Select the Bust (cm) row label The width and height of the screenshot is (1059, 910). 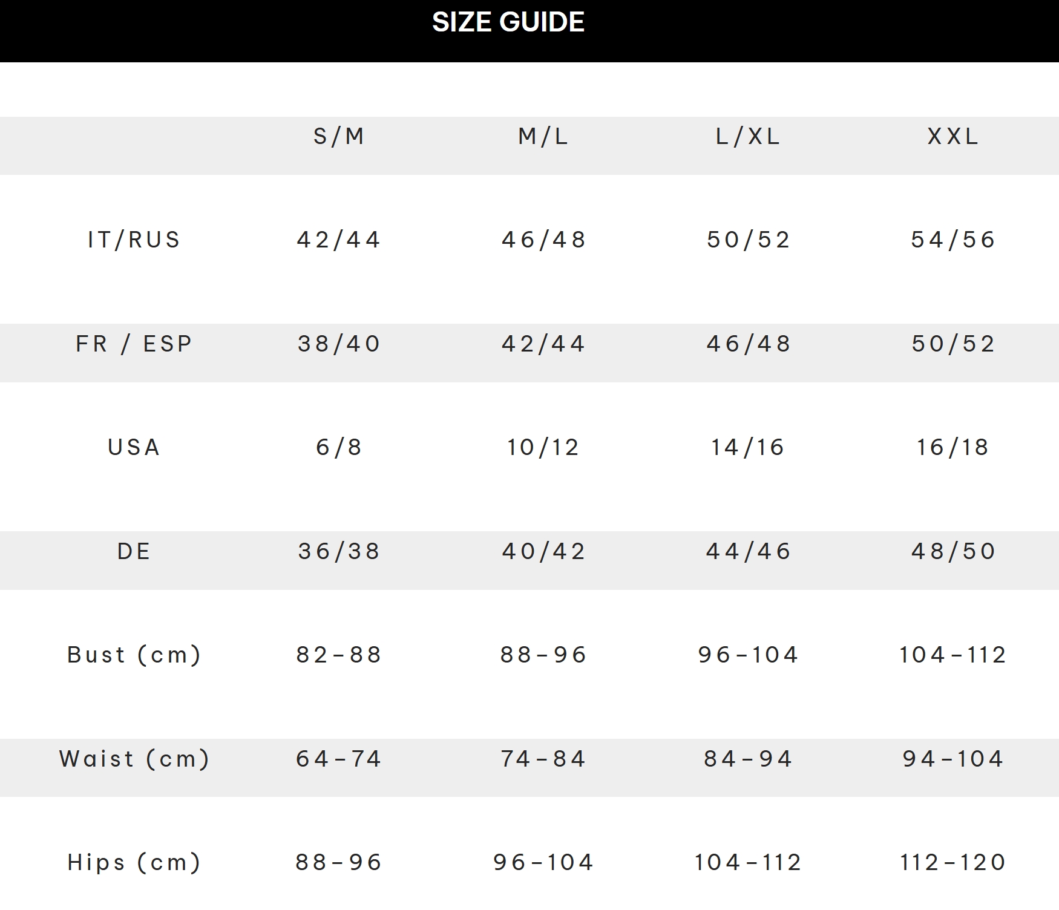[x=134, y=655]
